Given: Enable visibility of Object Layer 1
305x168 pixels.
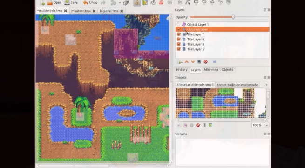Looking at the screenshot, I should [x=178, y=24].
